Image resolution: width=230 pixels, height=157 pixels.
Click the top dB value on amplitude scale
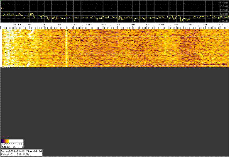(x=224, y=2)
